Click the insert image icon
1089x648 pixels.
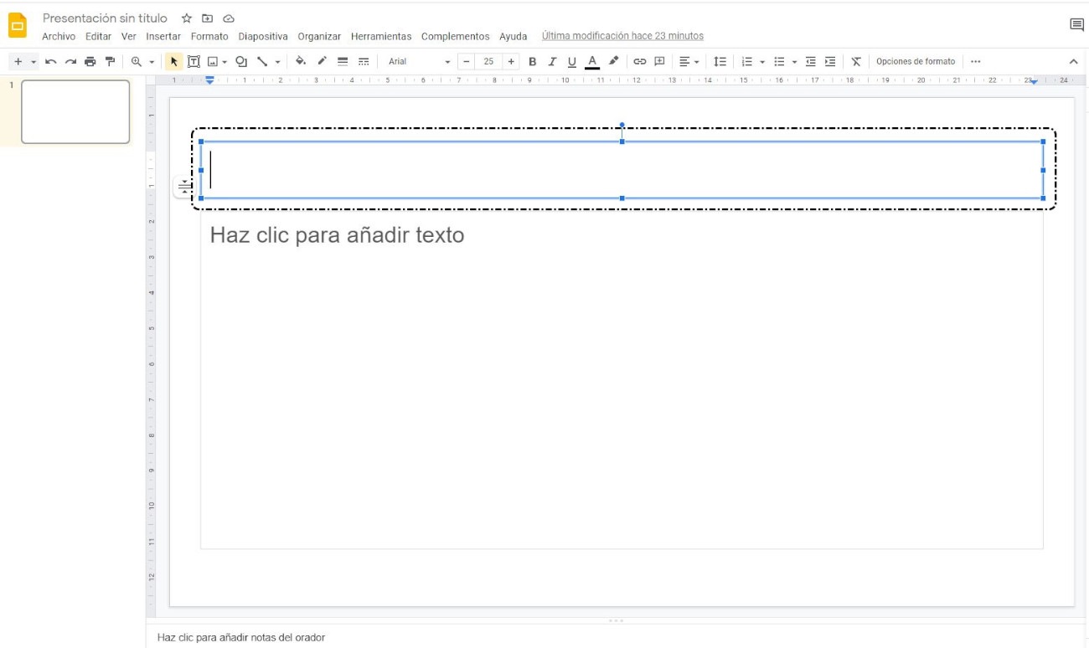(x=213, y=62)
